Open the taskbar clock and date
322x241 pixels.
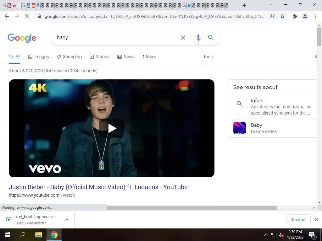295,235
